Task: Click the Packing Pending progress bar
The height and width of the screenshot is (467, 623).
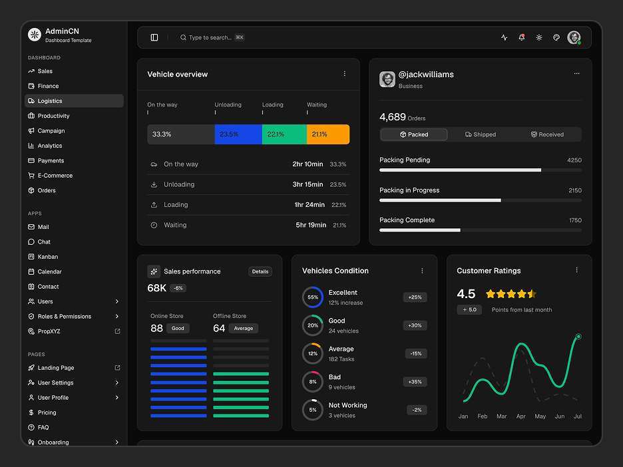Action: [x=481, y=170]
